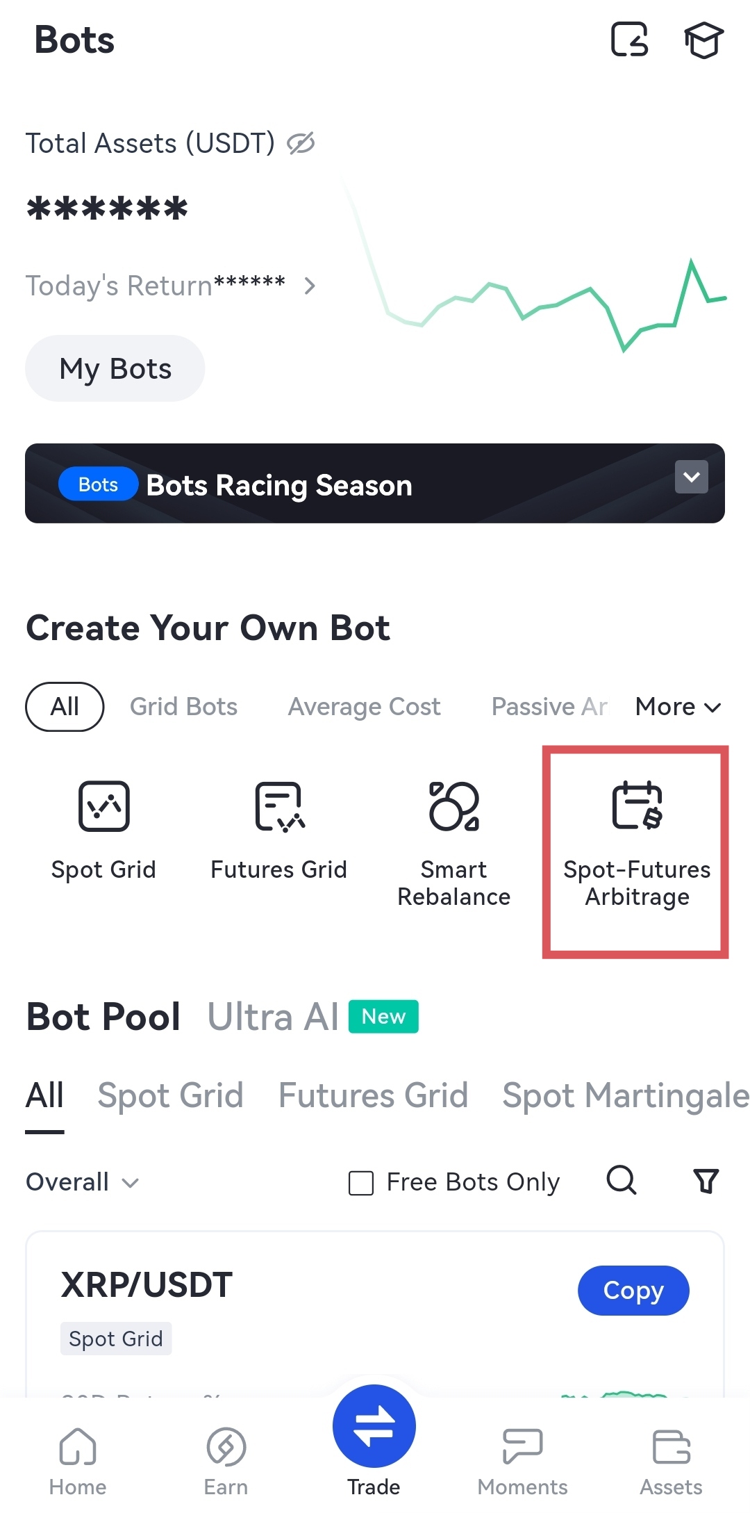The height and width of the screenshot is (1529, 750).
Task: Open the bot pool filter funnel
Action: coord(706,1181)
